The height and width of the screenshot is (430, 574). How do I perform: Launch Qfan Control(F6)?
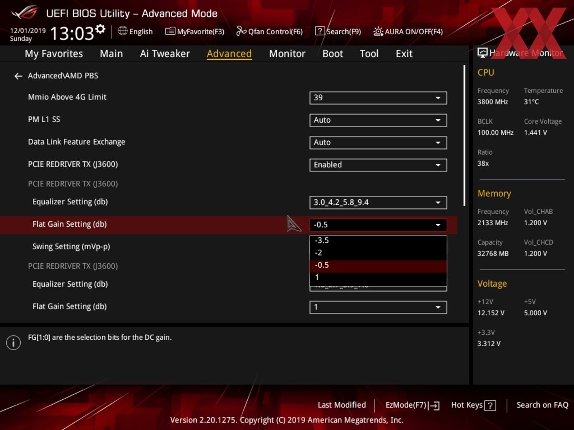coord(269,31)
